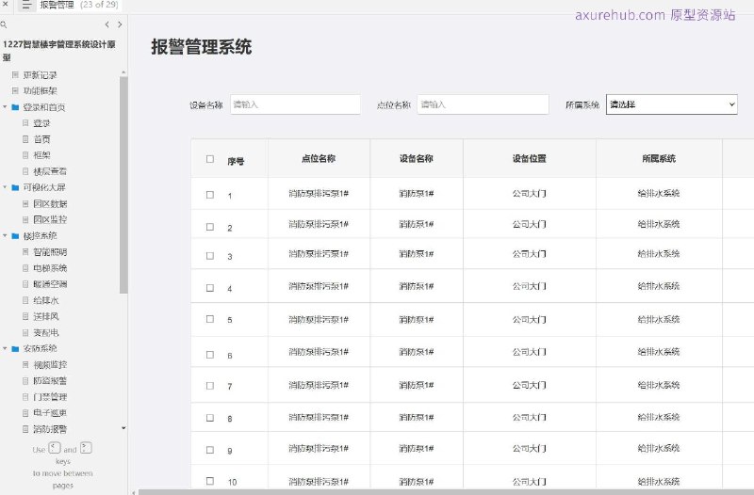Check the checkbox for row 7
Screen dimensions: 754x495
point(210,386)
